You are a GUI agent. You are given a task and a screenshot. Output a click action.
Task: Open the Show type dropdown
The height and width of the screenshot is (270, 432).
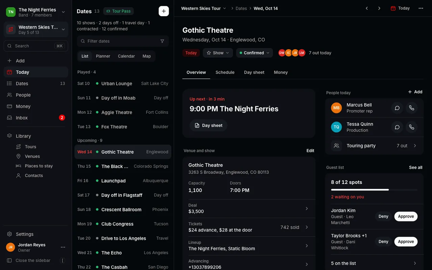(218, 53)
